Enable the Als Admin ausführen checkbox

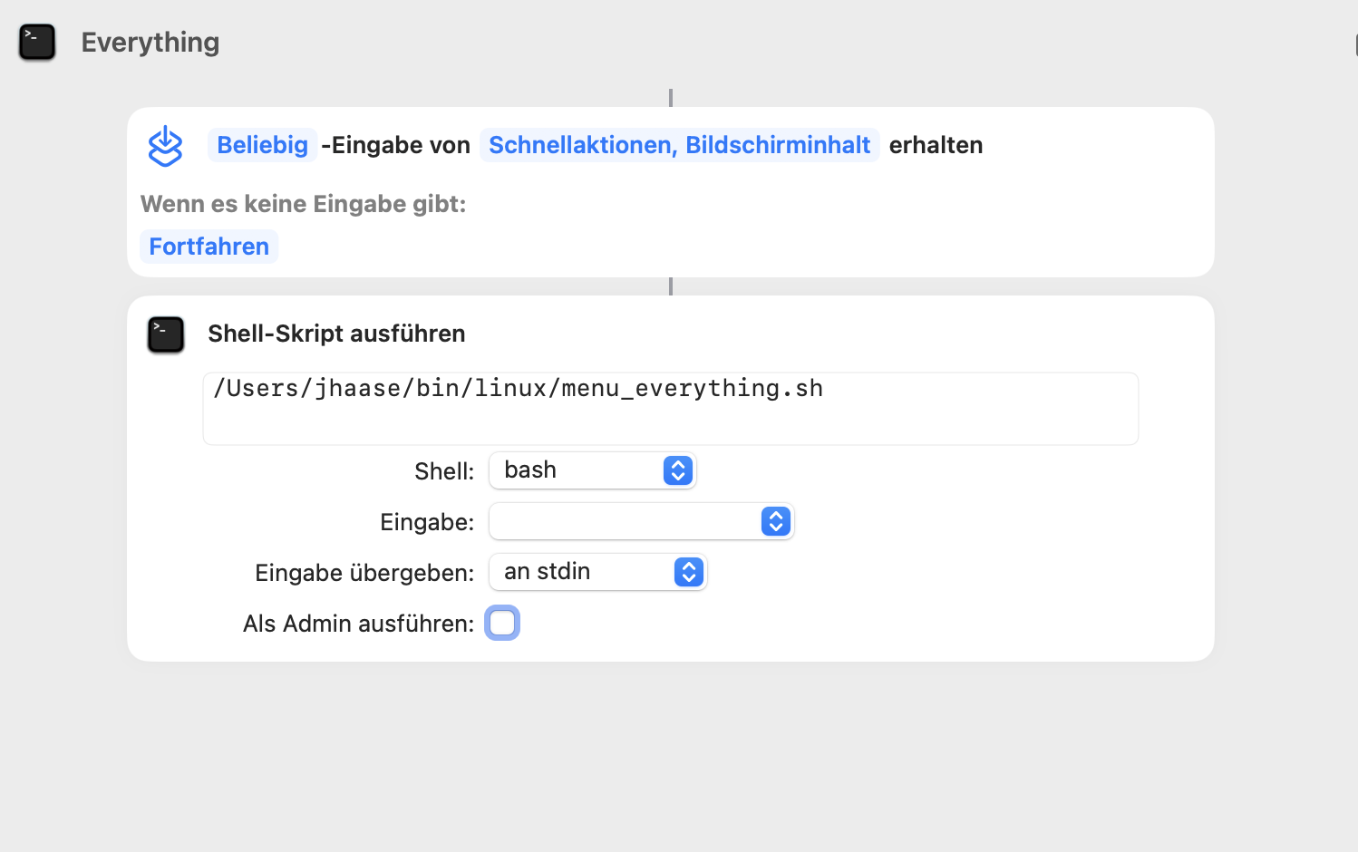(502, 624)
